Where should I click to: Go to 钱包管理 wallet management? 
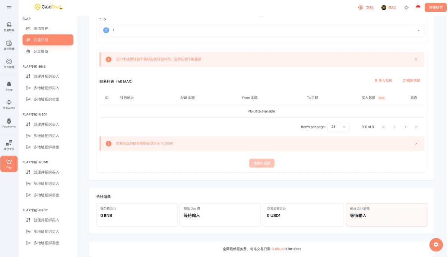9,45
